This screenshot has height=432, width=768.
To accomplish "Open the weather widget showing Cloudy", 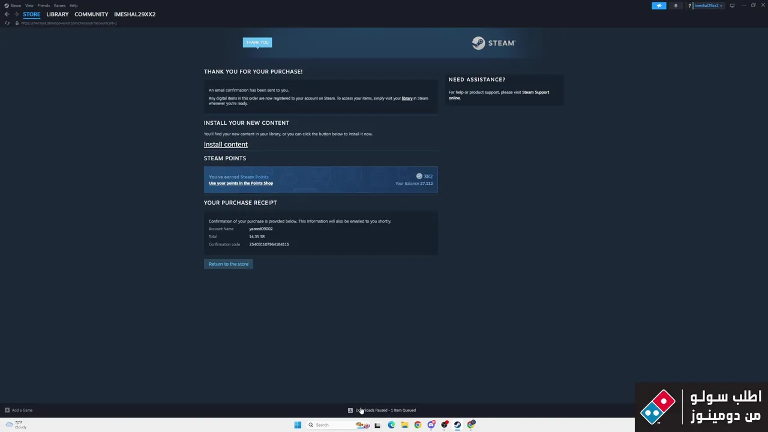I will (15, 425).
